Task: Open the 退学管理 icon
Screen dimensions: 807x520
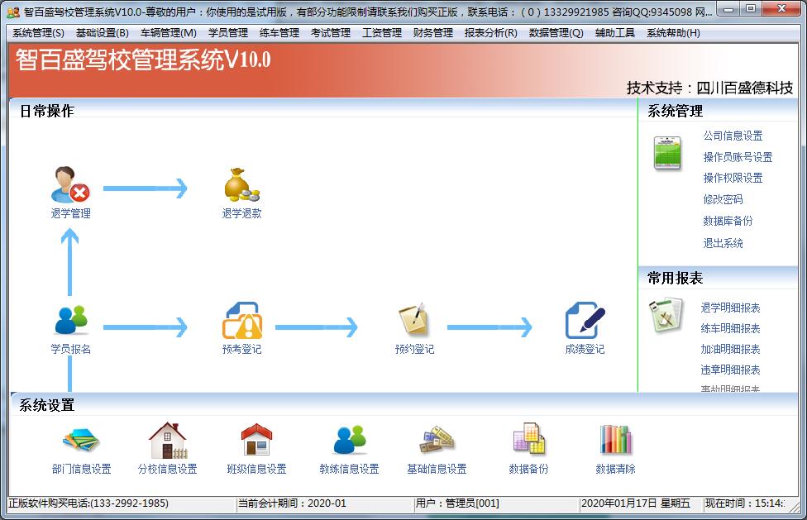Action: (x=70, y=184)
